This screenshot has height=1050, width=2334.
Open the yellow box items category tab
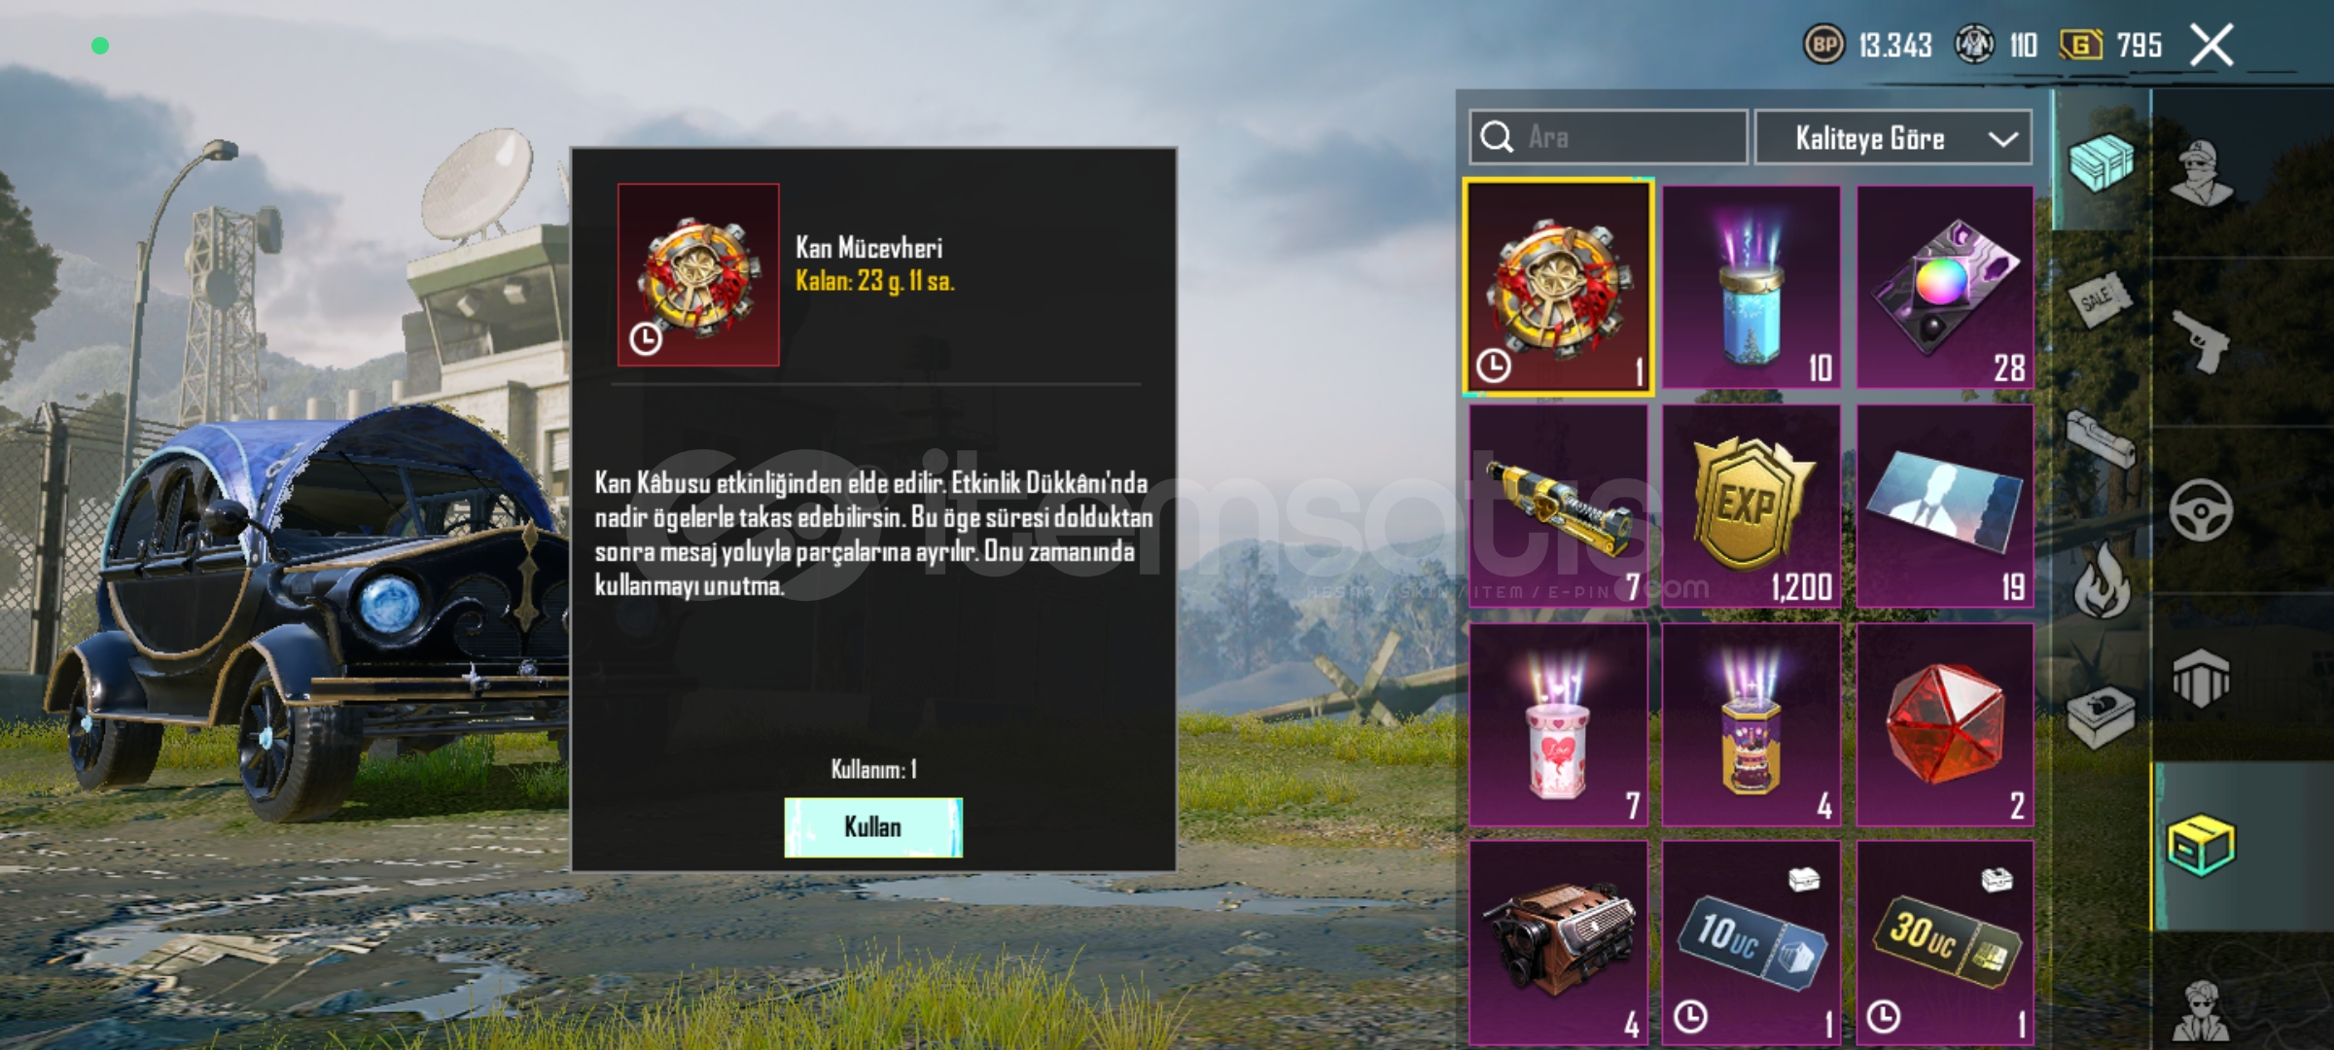coord(2202,846)
